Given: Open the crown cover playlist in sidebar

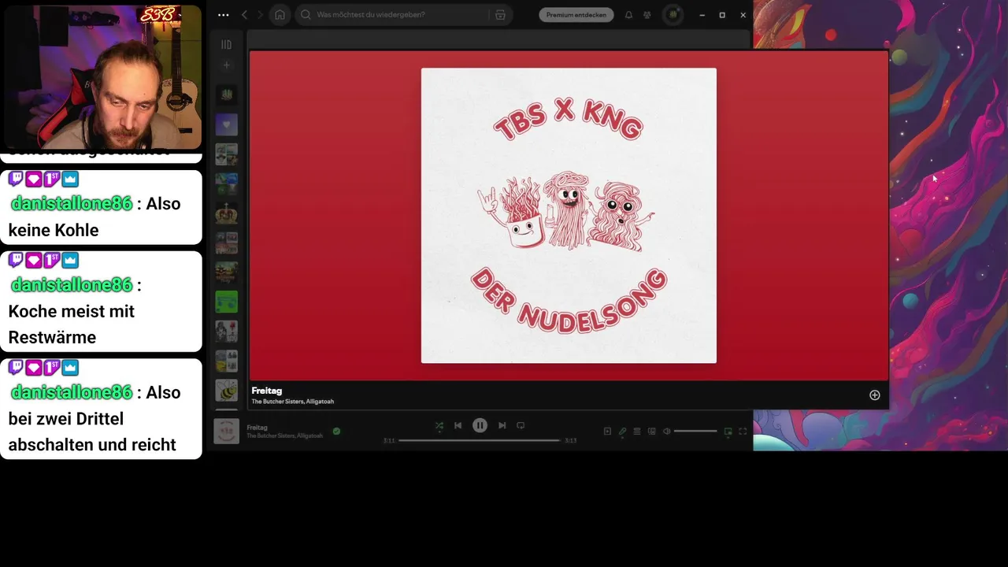Looking at the screenshot, I should click(x=227, y=213).
